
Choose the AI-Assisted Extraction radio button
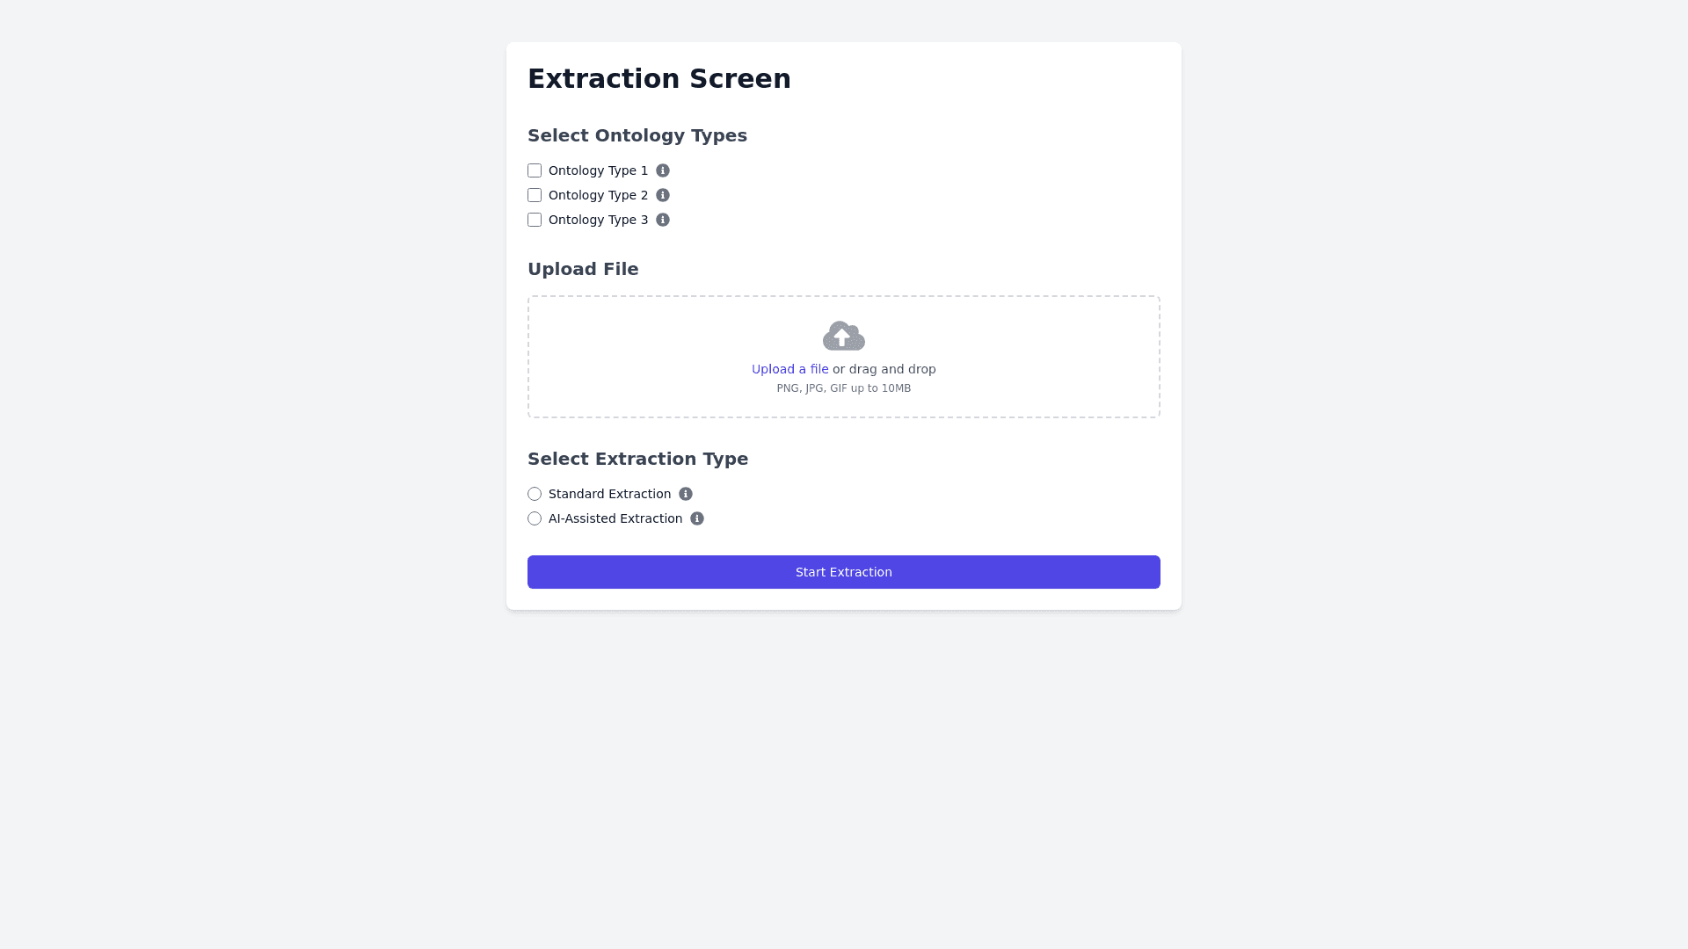[x=535, y=518]
